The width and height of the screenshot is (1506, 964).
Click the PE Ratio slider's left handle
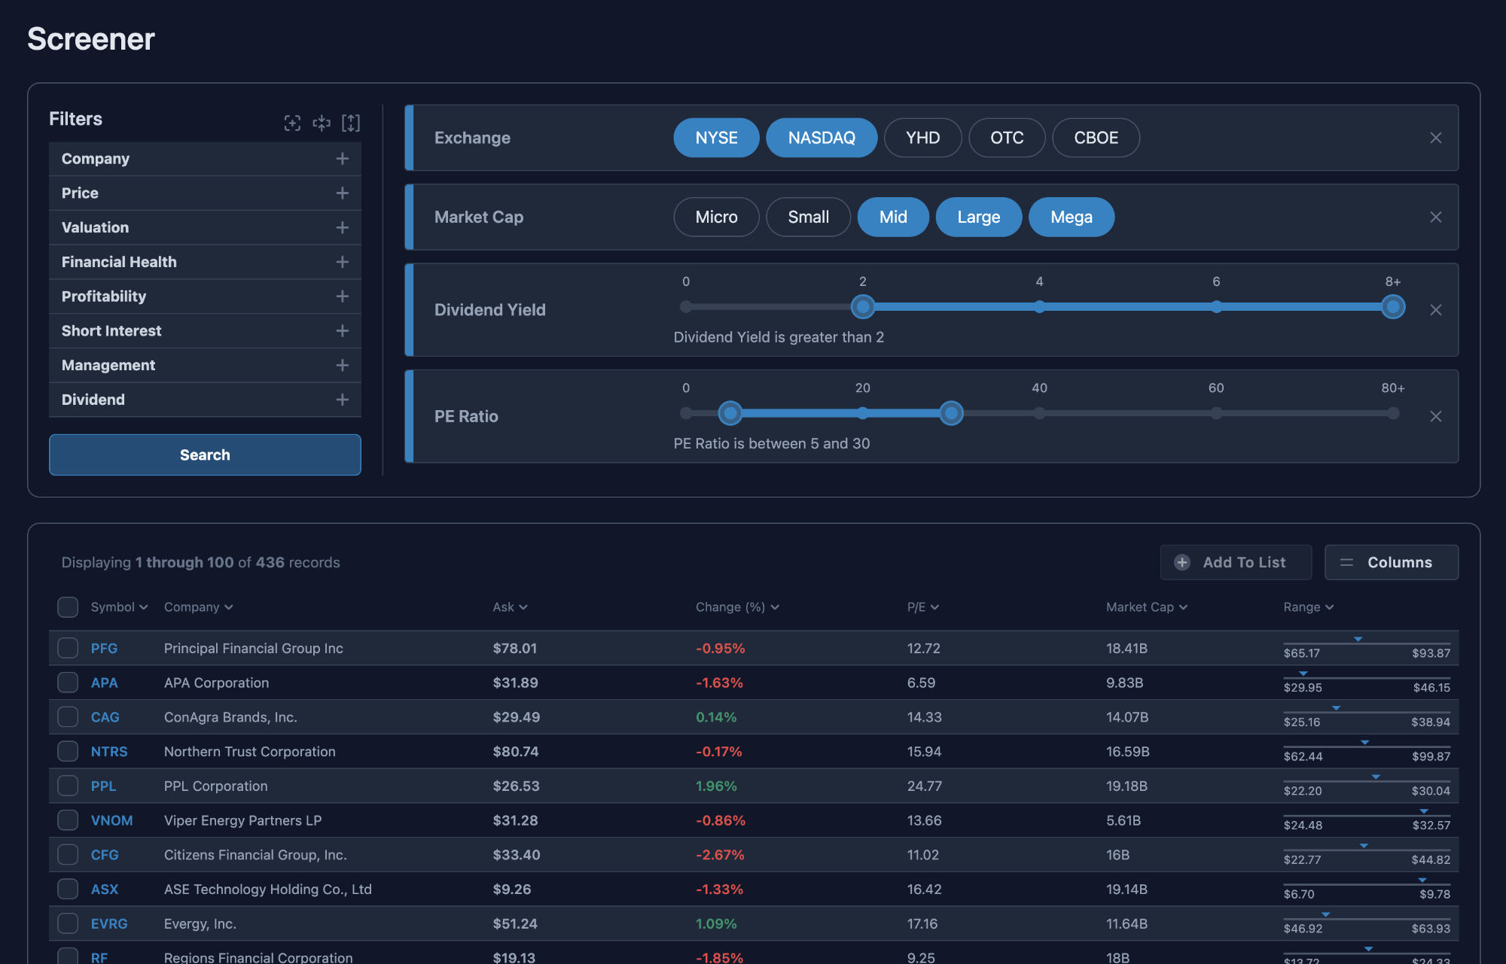[730, 413]
